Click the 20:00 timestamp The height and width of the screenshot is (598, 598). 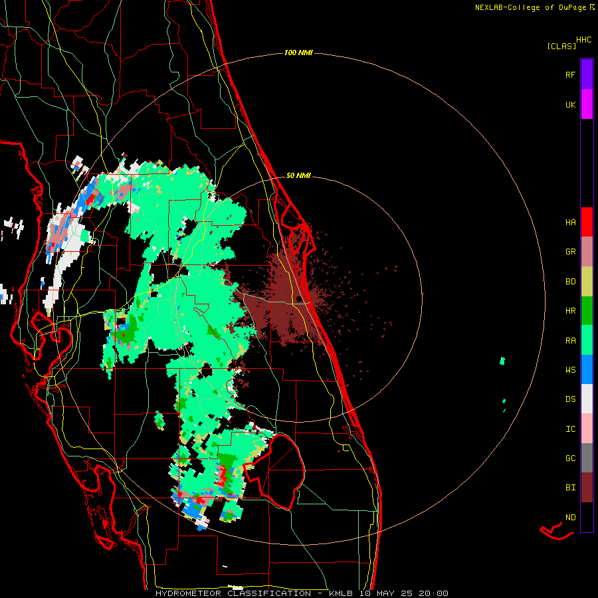click(x=433, y=593)
